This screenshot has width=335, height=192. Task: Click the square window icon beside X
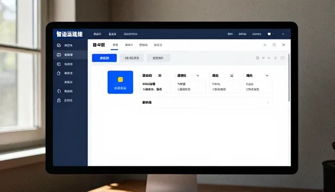point(274,45)
